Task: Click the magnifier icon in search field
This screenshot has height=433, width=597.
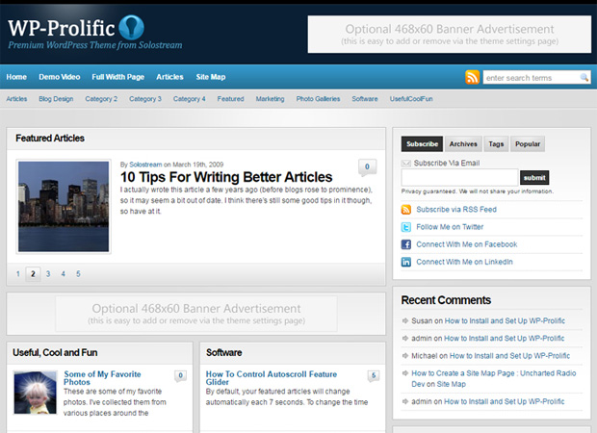Action: point(584,78)
